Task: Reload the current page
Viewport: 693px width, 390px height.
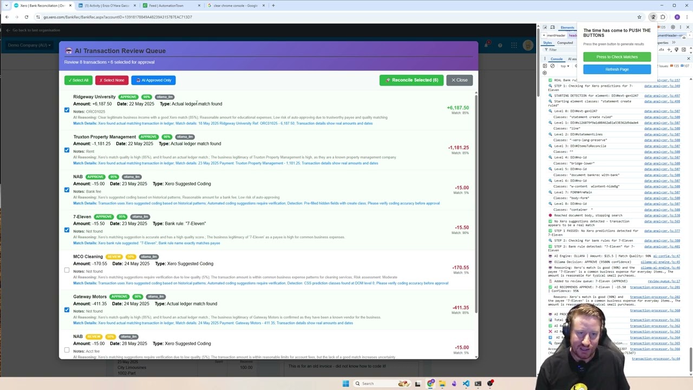Action: click(26, 17)
